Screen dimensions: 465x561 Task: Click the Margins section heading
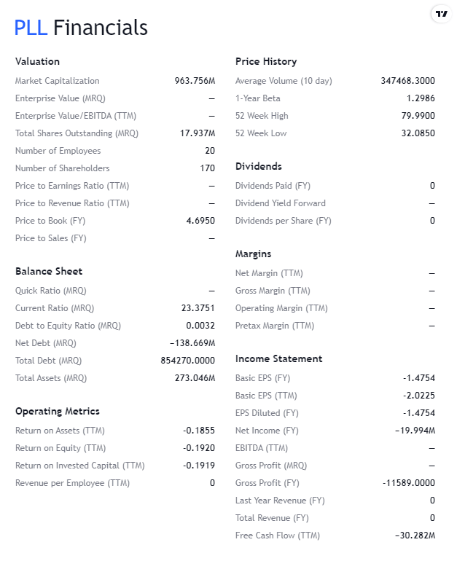point(253,254)
